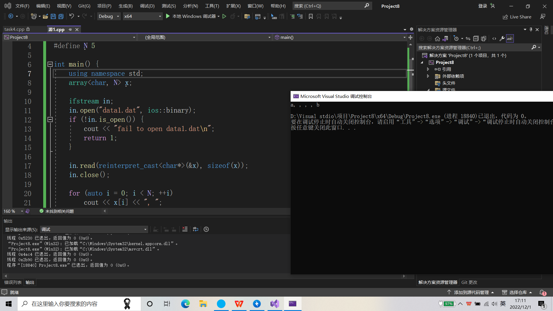Collapse the int main() code block
Viewport: 553px width, 311px height.
point(50,64)
